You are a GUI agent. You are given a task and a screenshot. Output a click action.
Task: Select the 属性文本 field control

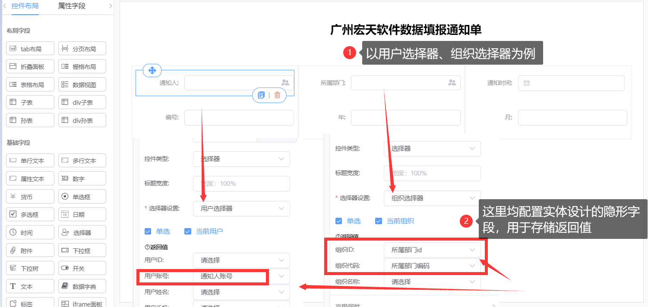30,179
